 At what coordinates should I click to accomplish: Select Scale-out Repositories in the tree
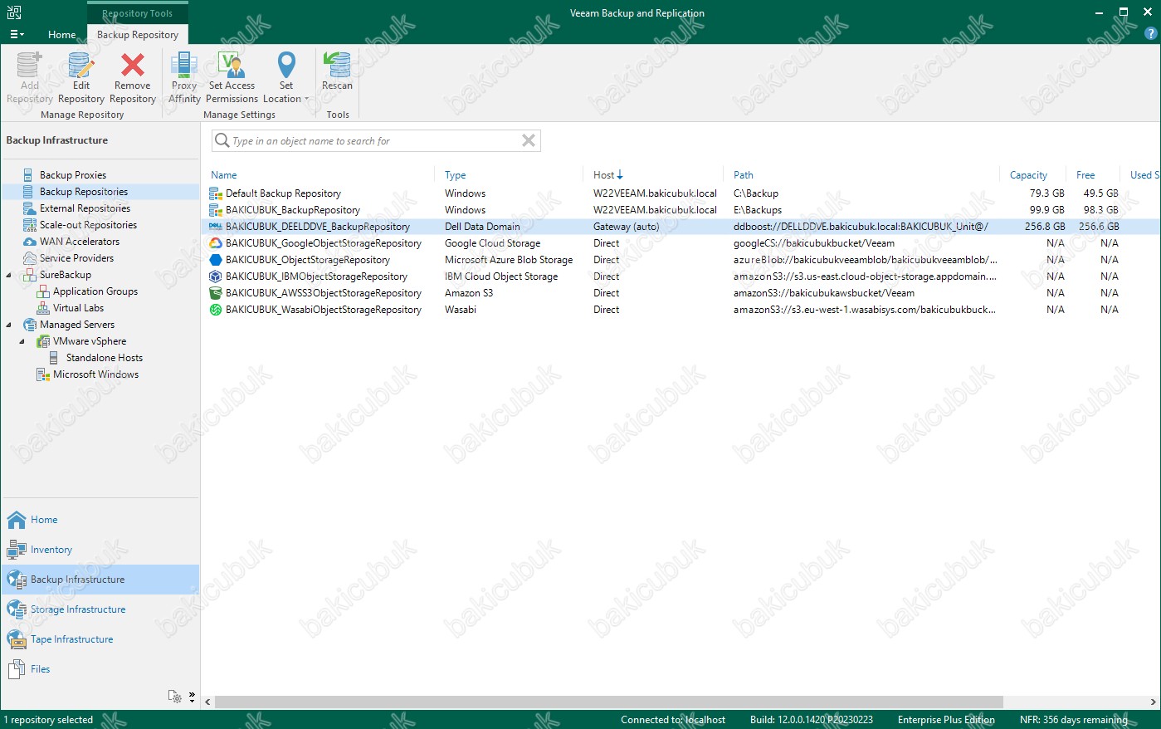click(88, 225)
